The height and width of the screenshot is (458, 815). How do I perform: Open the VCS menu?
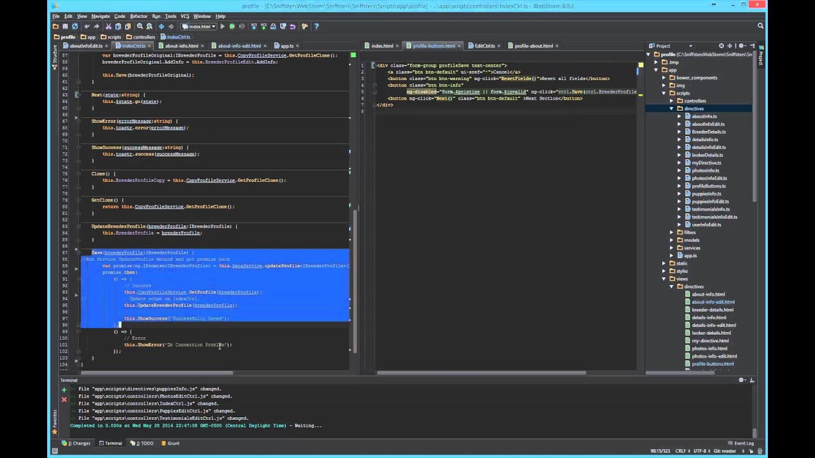point(185,16)
